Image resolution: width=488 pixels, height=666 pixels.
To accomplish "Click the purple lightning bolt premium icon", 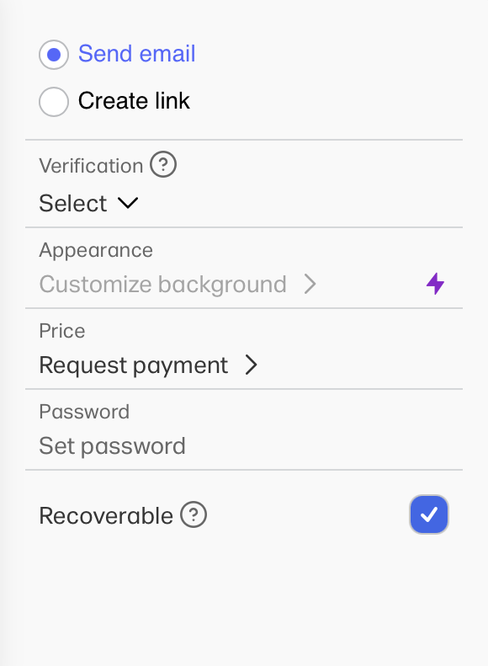I will coord(435,284).
